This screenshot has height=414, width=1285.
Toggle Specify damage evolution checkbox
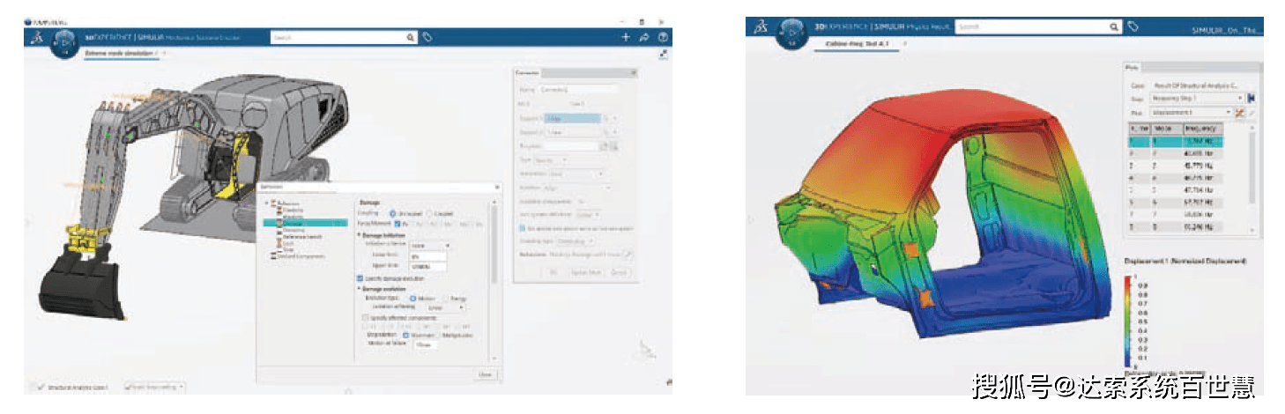[361, 278]
